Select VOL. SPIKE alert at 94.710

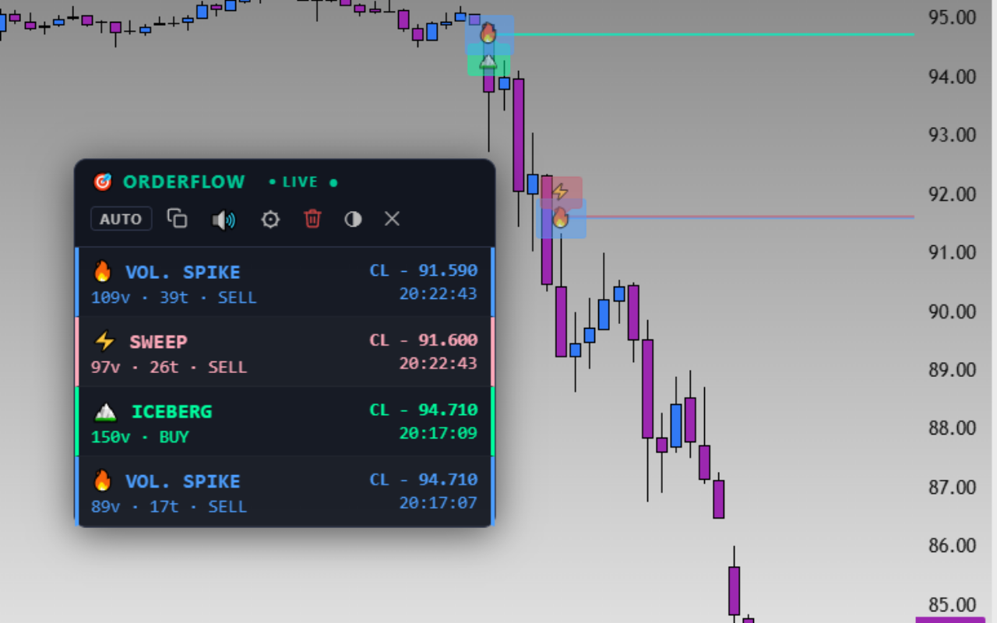[x=285, y=491]
